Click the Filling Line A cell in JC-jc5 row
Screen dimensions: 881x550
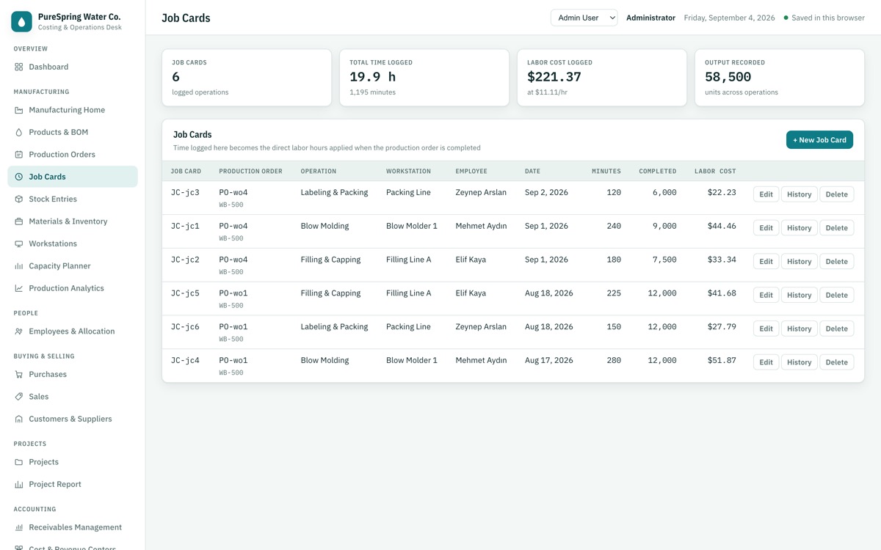pos(409,293)
